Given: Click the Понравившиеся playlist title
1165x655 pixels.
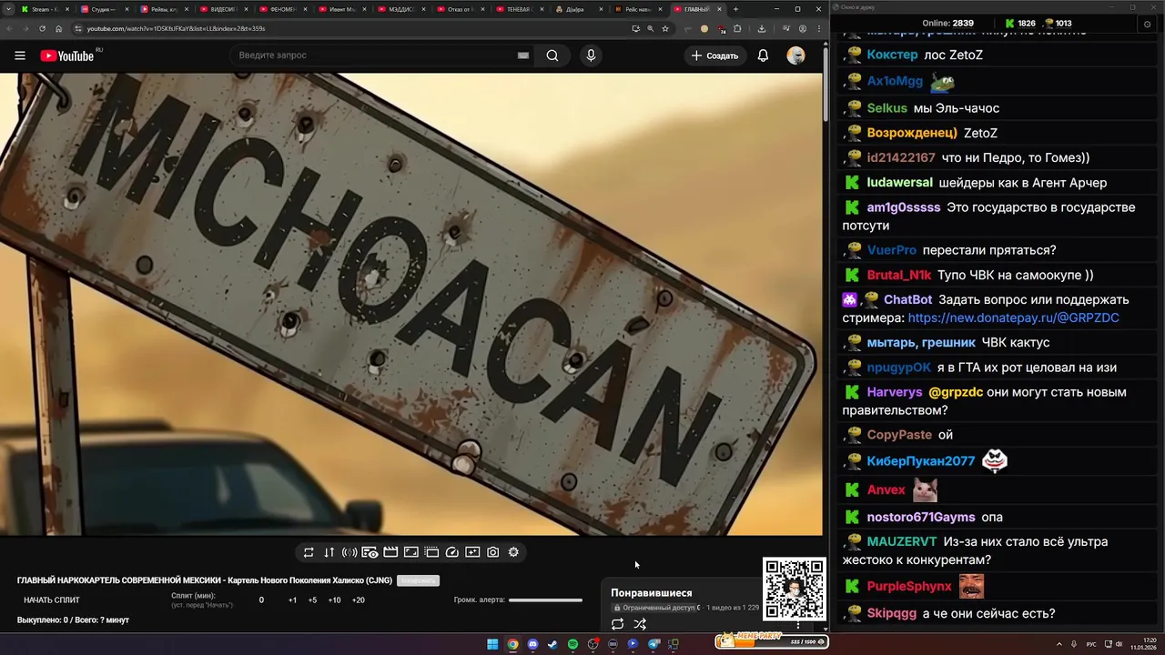Looking at the screenshot, I should point(651,593).
